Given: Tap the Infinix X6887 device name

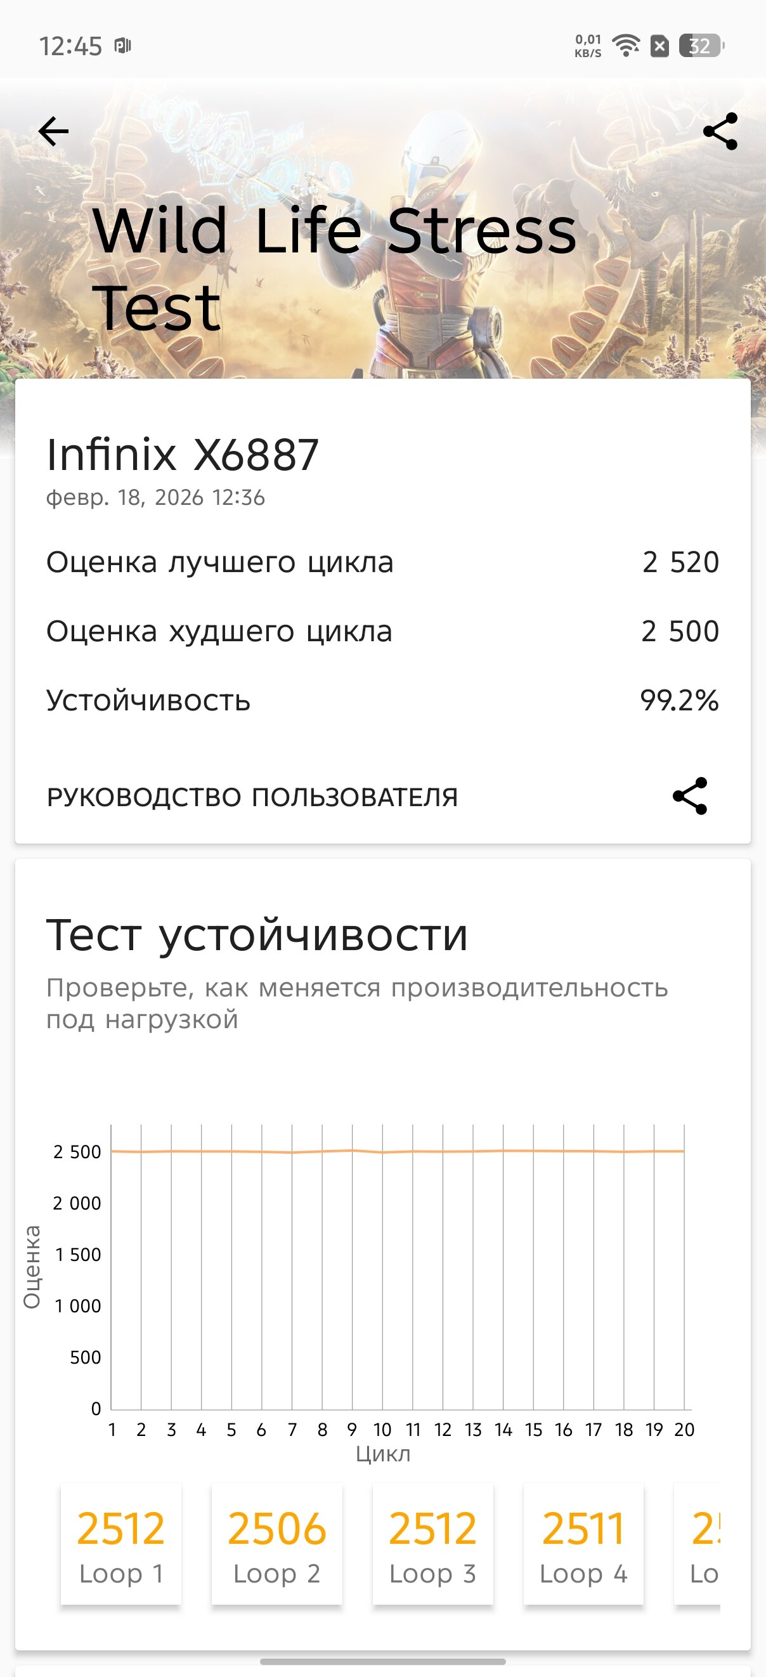Looking at the screenshot, I should [182, 454].
